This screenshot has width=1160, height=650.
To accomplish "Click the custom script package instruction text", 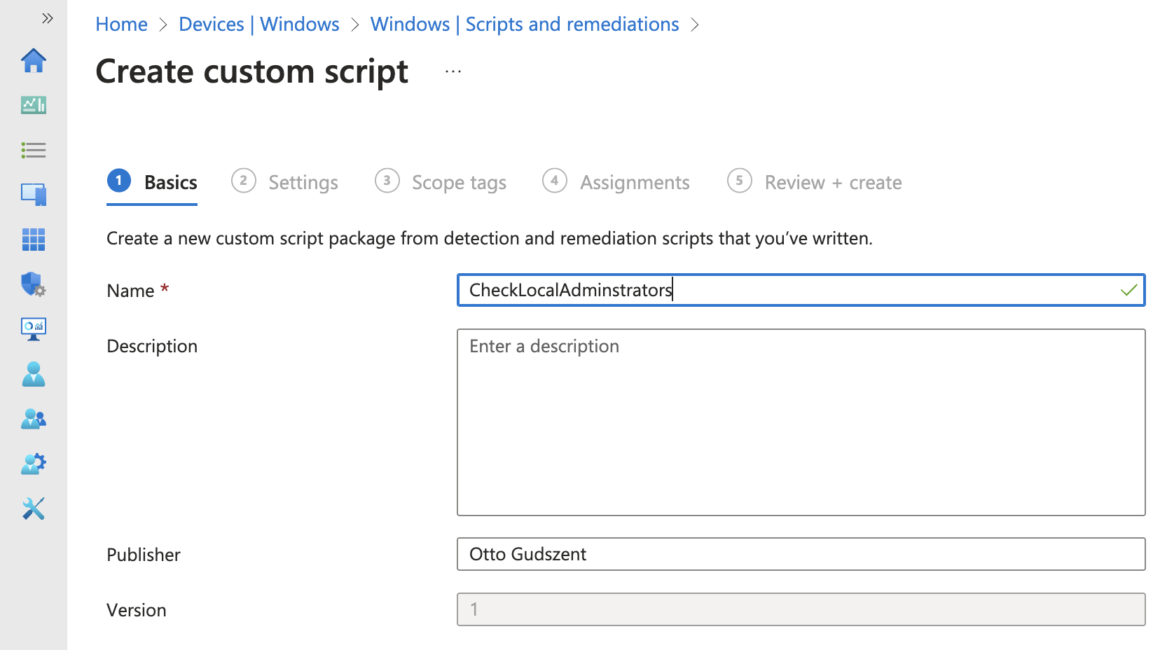I will [x=490, y=238].
